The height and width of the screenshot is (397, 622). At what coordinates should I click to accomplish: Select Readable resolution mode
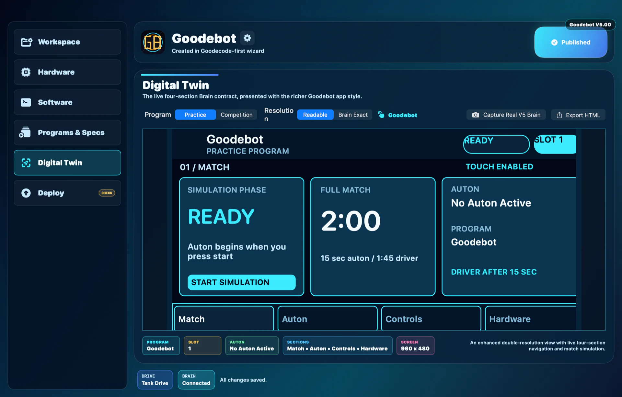[315, 115]
